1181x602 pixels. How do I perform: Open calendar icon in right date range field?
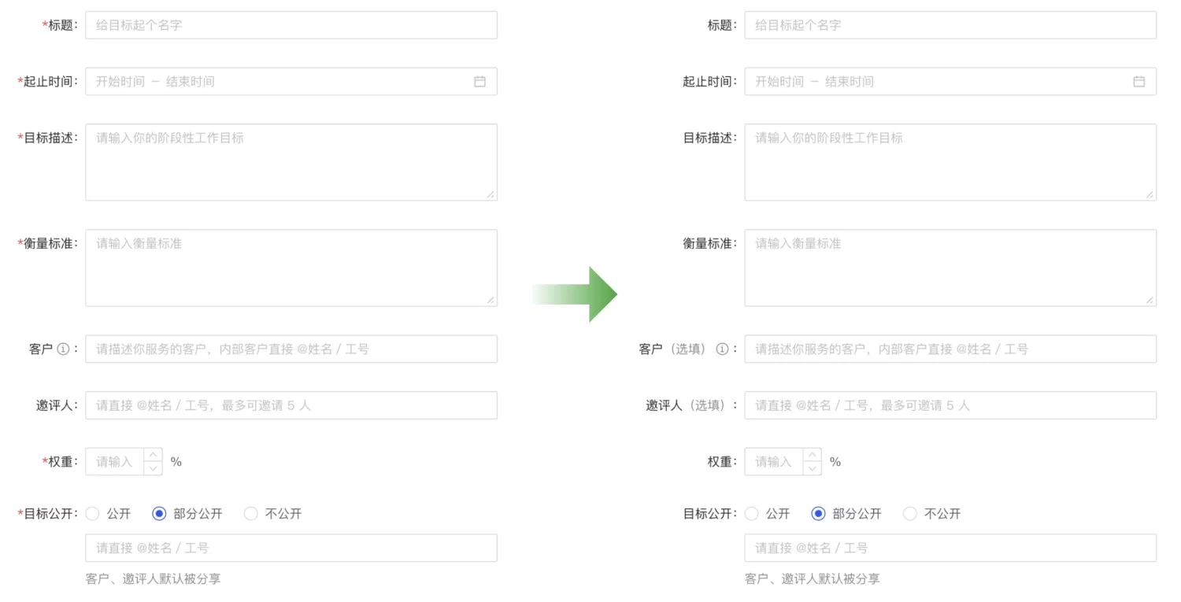[x=1138, y=81]
